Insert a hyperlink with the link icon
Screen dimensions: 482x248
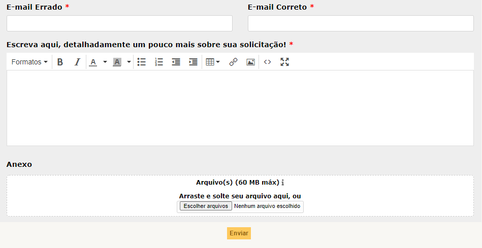coord(233,62)
